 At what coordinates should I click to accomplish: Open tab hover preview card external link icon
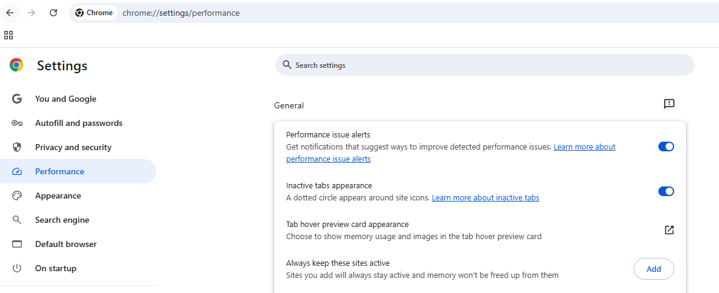pyautogui.click(x=669, y=230)
